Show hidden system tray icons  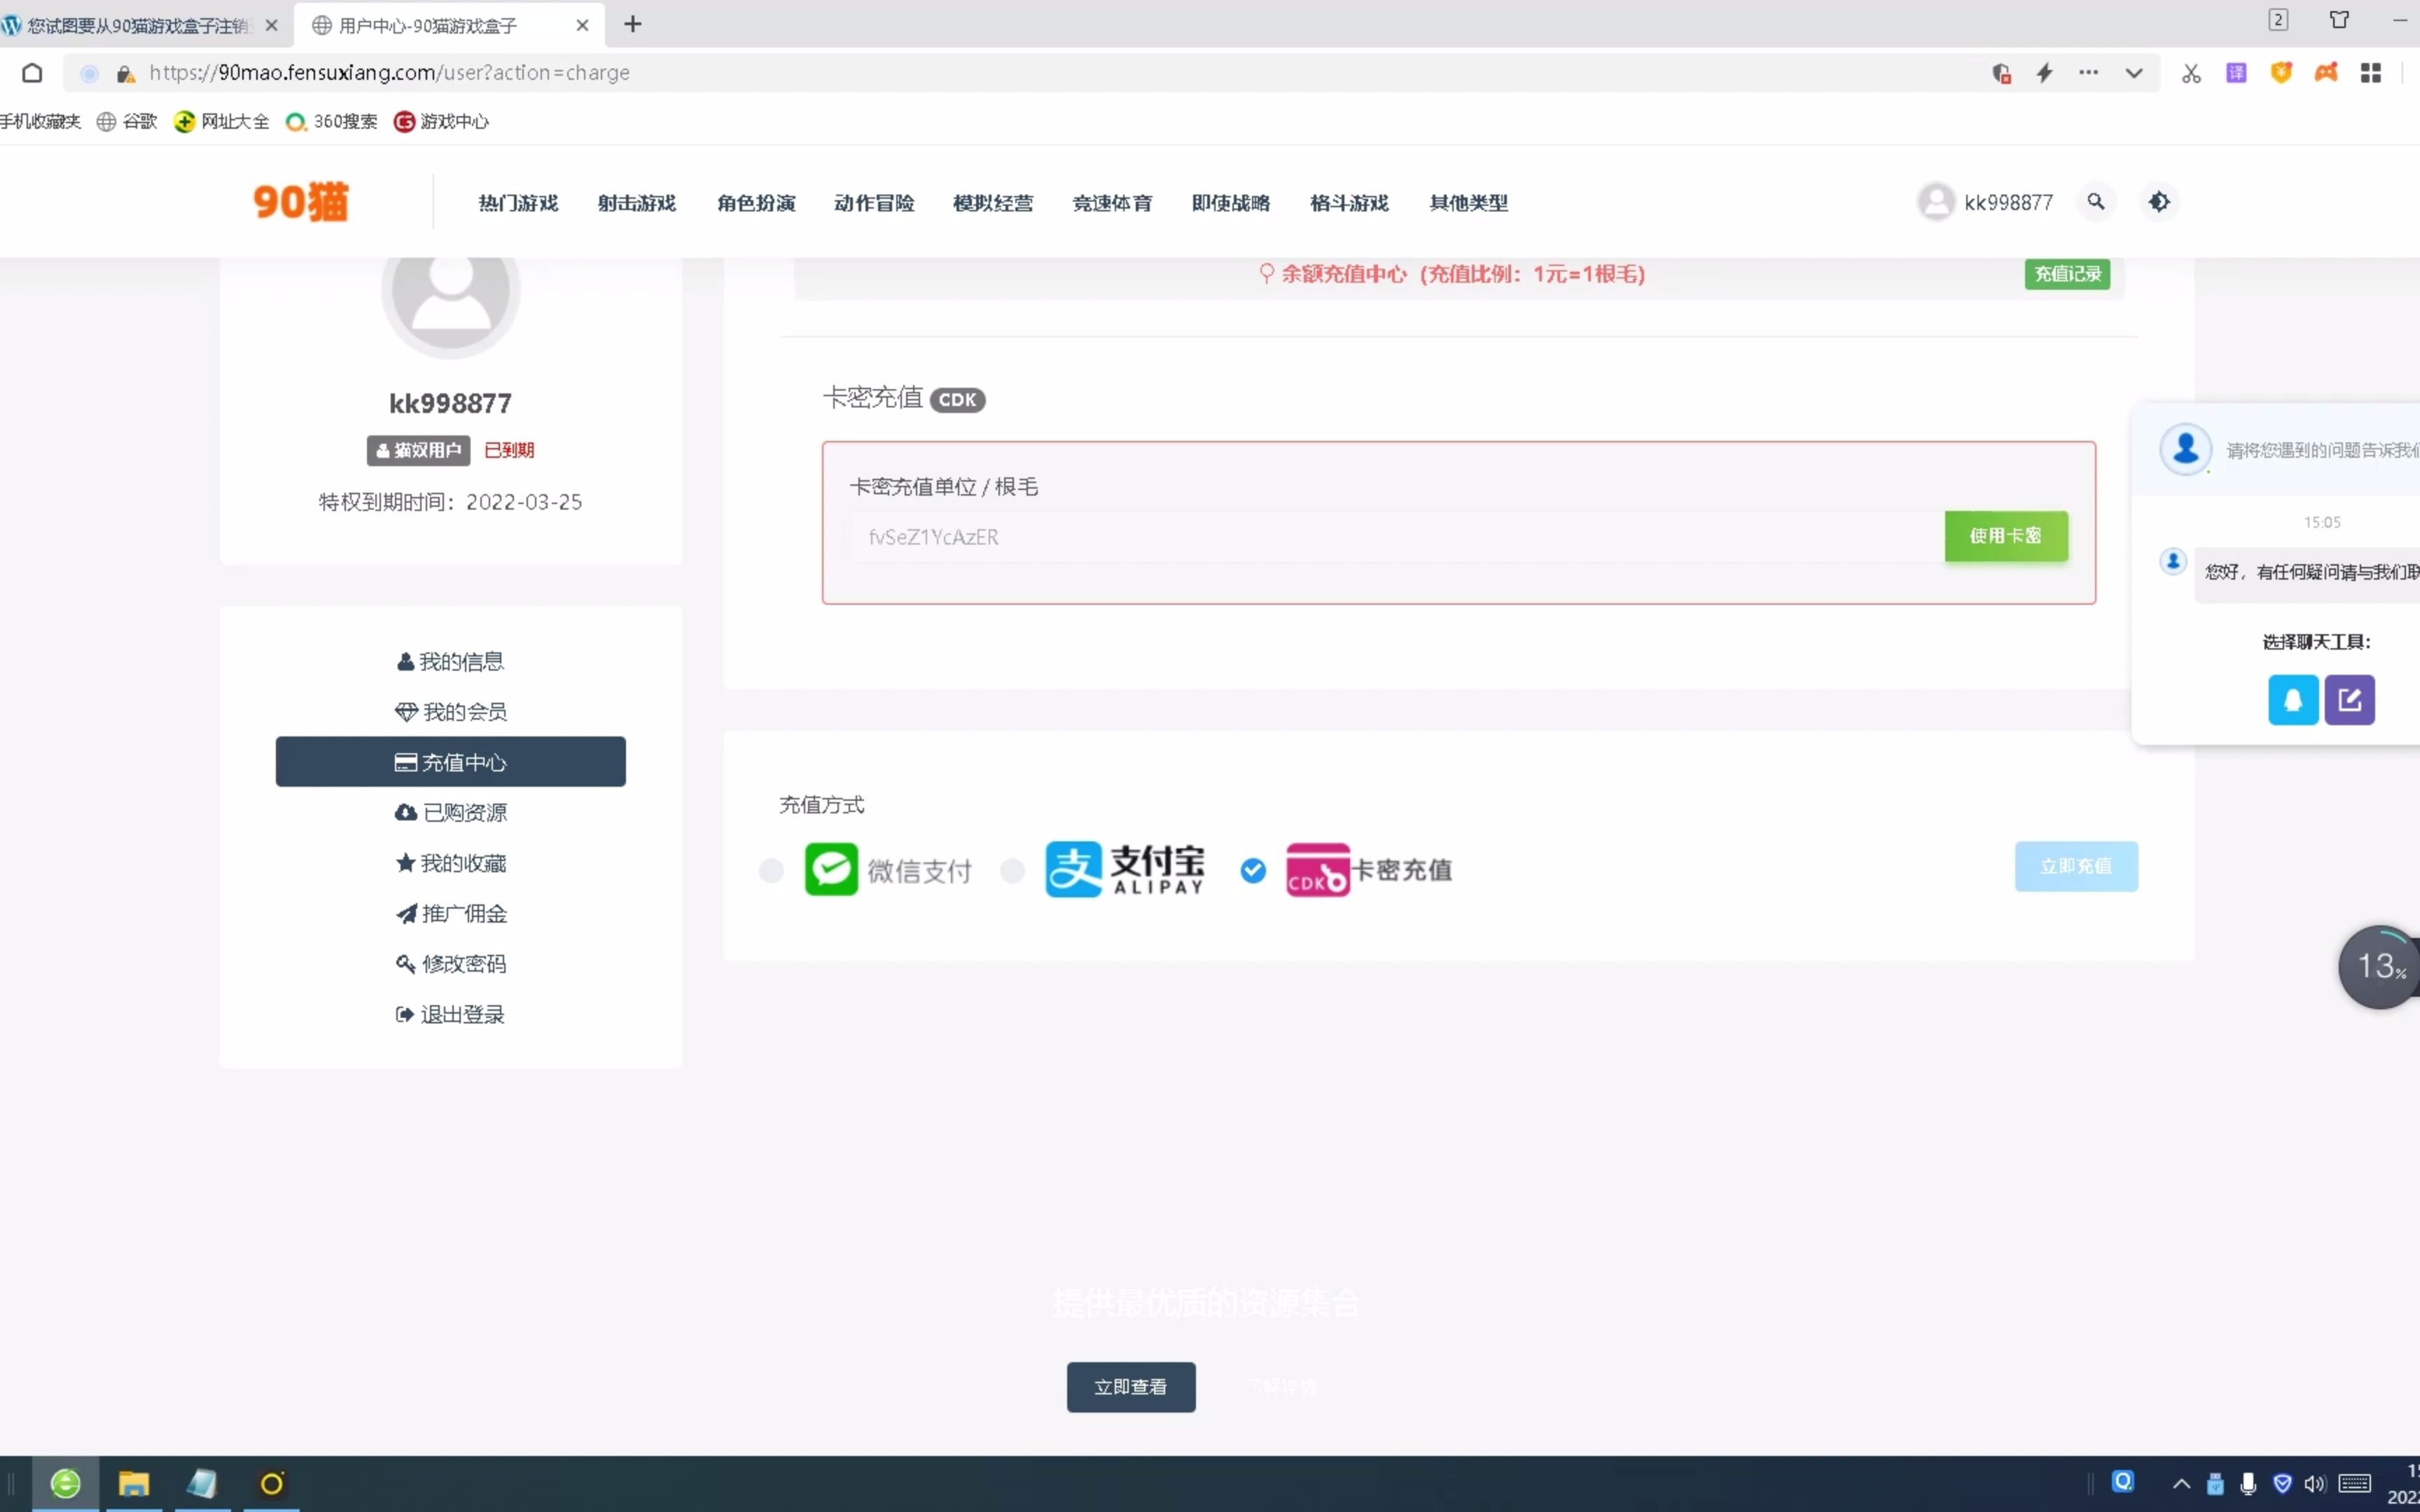coord(2182,1484)
